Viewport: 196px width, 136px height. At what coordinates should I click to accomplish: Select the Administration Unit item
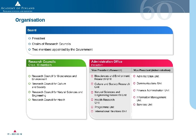tap(148, 76)
